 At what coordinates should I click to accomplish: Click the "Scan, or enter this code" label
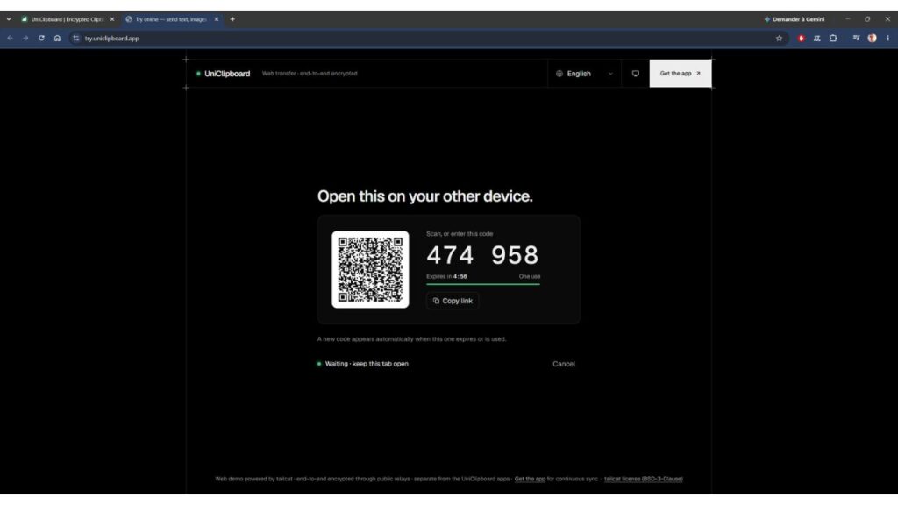[460, 234]
